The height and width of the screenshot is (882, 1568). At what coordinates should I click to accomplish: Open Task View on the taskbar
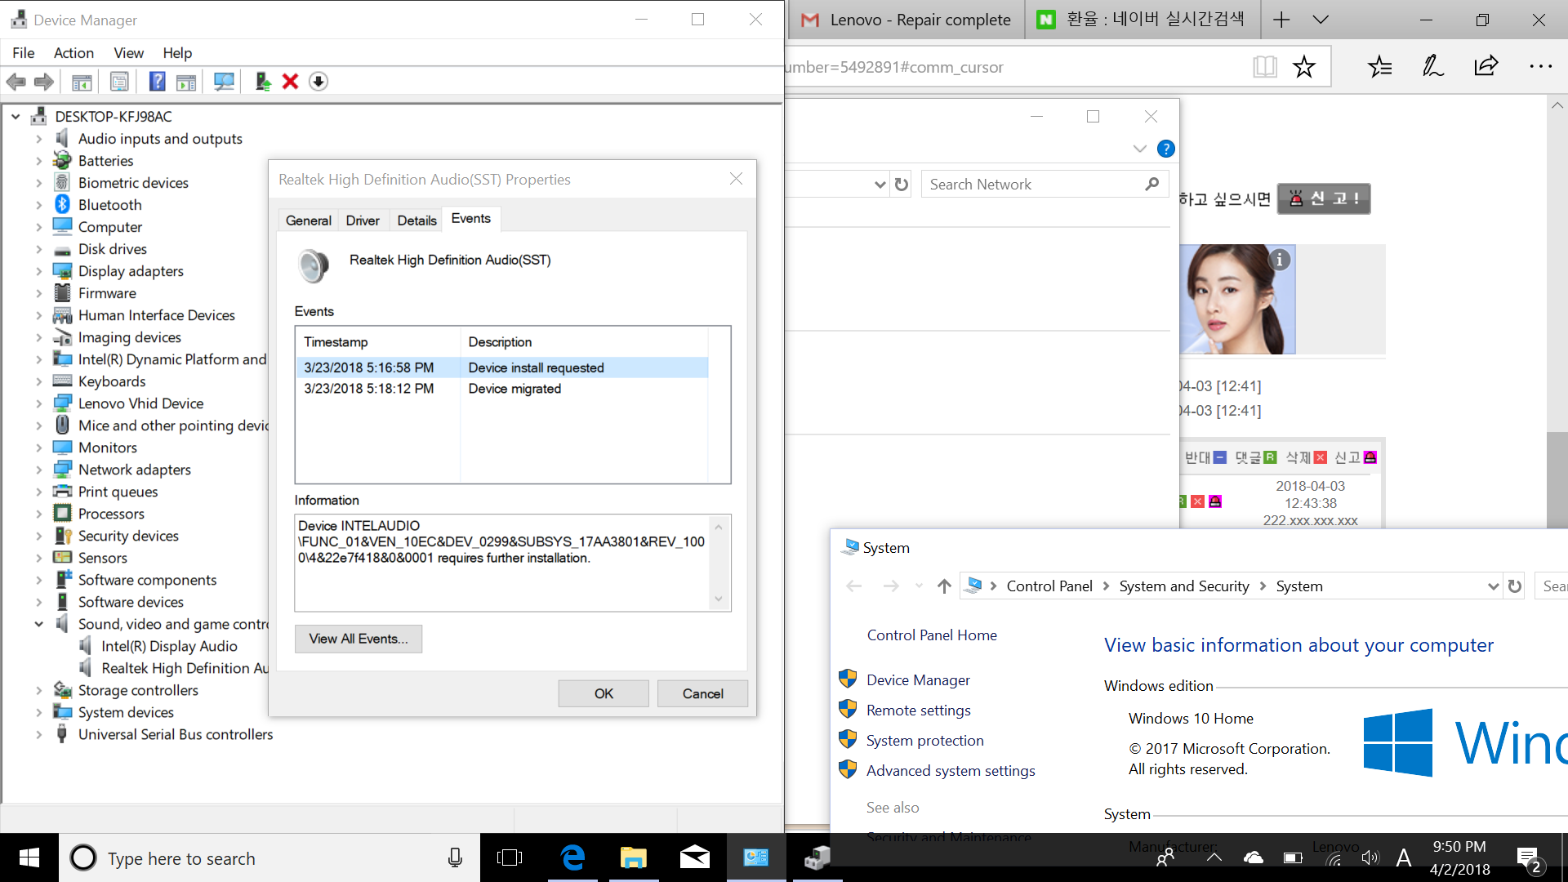coord(510,857)
